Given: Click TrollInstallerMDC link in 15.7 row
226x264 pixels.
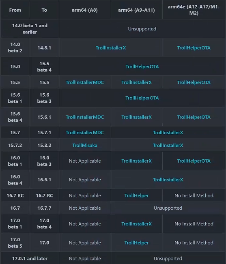Looking at the screenshot, I should [x=85, y=133].
